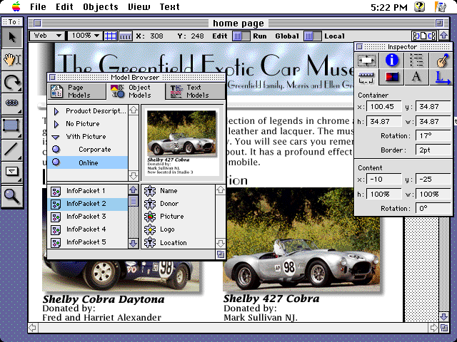Toggle the Global/Local switch
The width and height of the screenshot is (457, 342).
(x=313, y=36)
